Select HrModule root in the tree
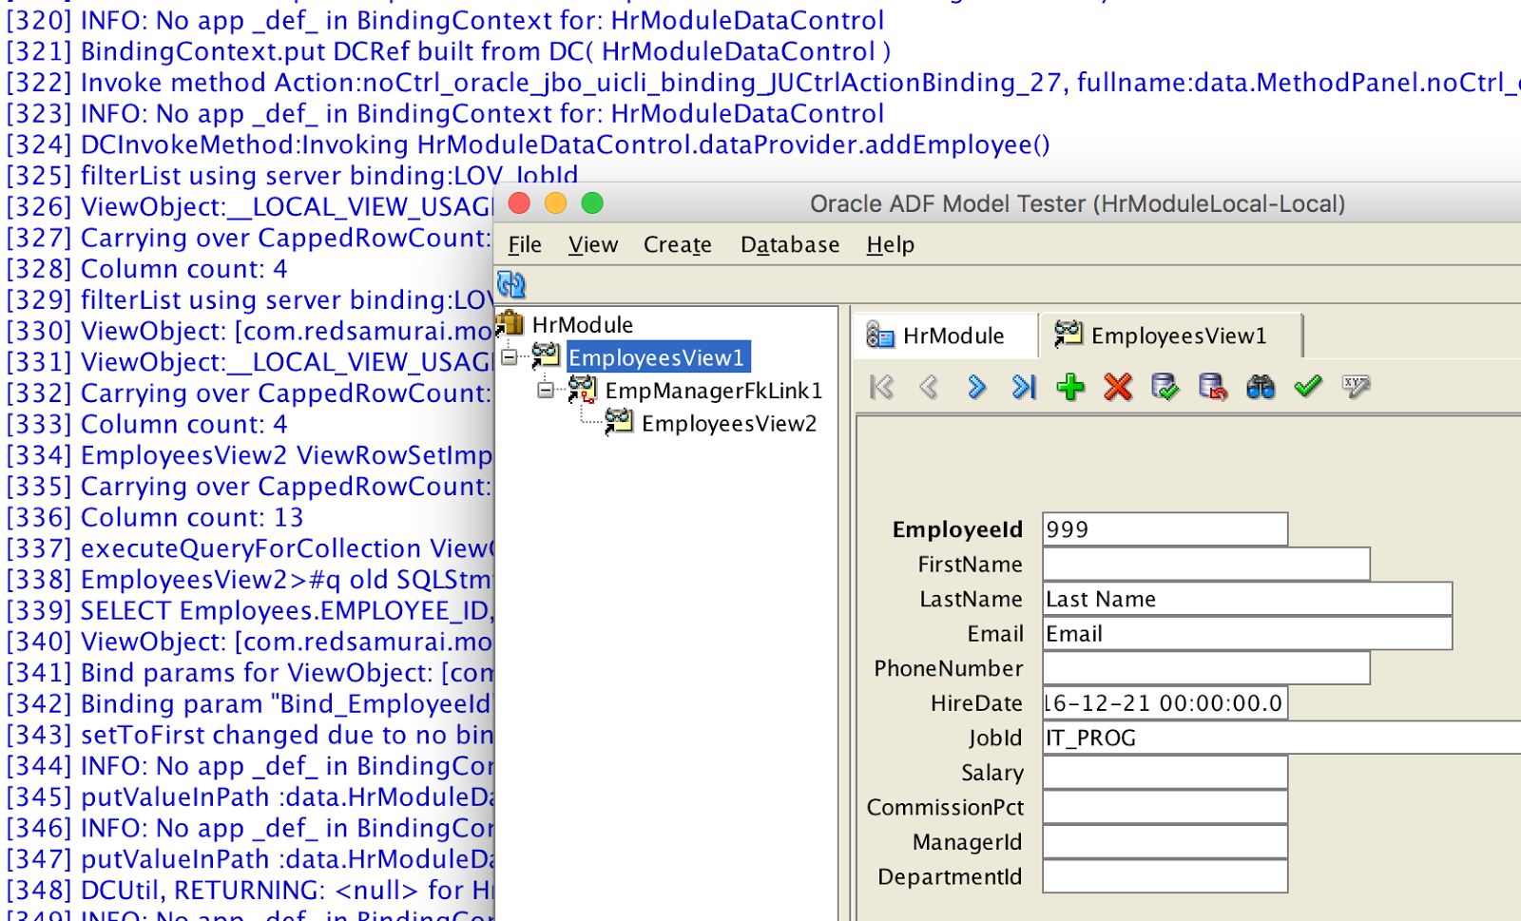 [582, 325]
